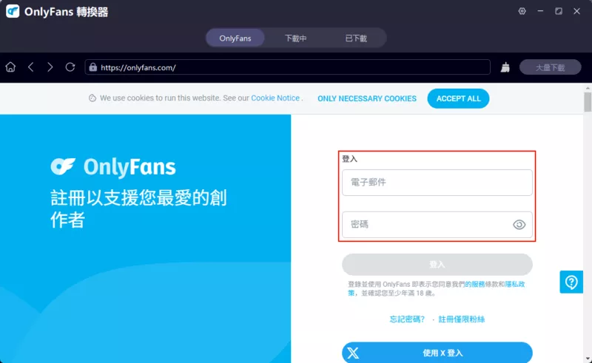
Task: Close the converter window
Action: 576,11
